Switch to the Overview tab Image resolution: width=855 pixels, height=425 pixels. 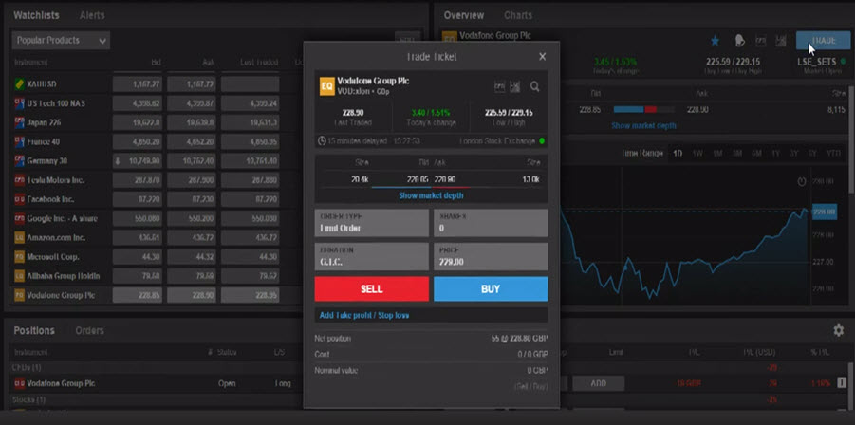463,15
